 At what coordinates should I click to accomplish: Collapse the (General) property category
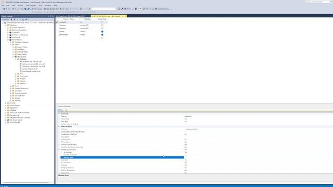coord(59,114)
